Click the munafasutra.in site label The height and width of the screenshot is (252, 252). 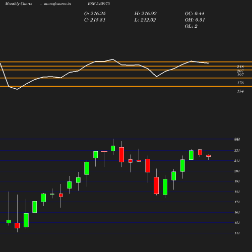(x=57, y=4)
